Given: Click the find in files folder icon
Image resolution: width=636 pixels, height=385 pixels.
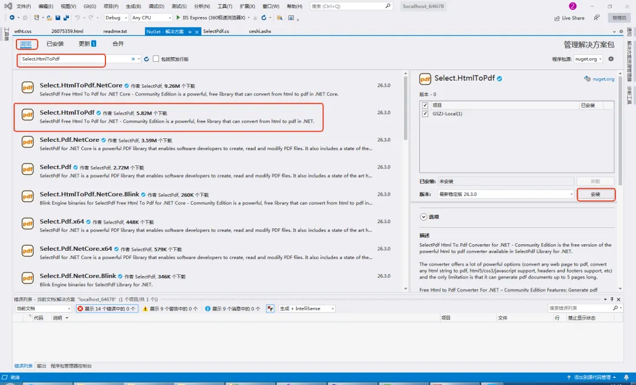Looking at the screenshot, I should pyautogui.click(x=280, y=18).
